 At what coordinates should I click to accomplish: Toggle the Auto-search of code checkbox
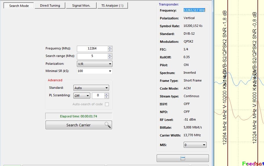click(107, 104)
